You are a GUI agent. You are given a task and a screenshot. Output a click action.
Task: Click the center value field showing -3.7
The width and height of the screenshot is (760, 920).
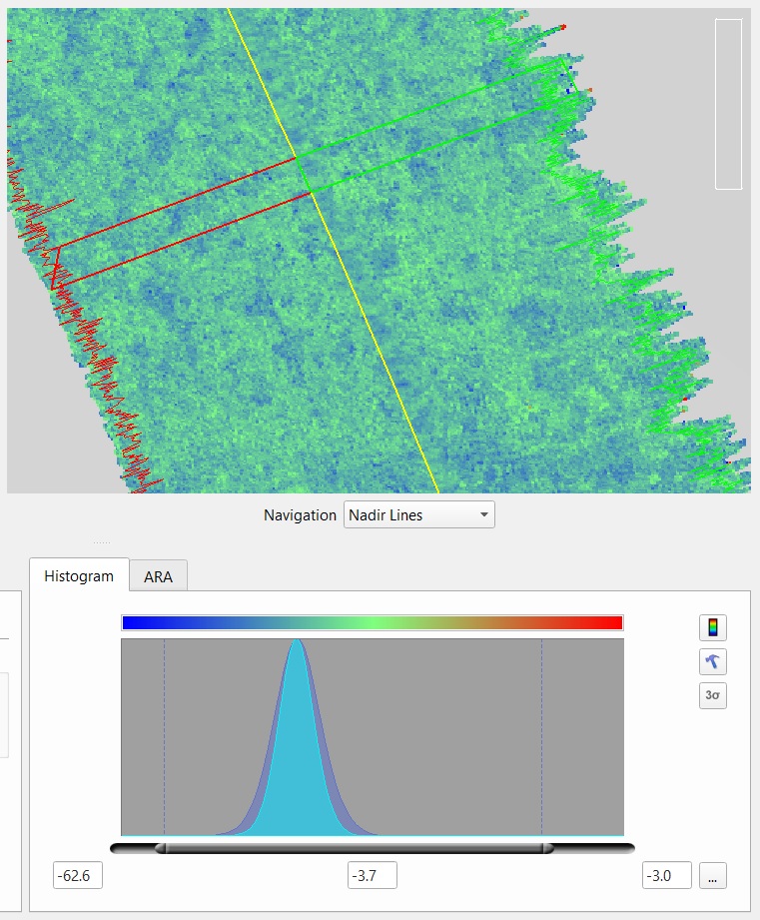[x=372, y=875]
